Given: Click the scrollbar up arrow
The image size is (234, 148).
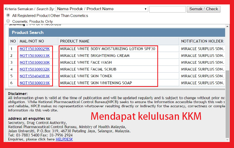Looking at the screenshot, I should [227, 26].
